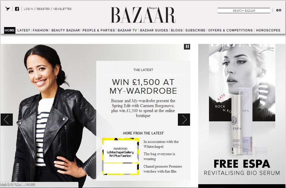
Task: Click the Harper's Bazaar logo
Action: click(x=143, y=15)
